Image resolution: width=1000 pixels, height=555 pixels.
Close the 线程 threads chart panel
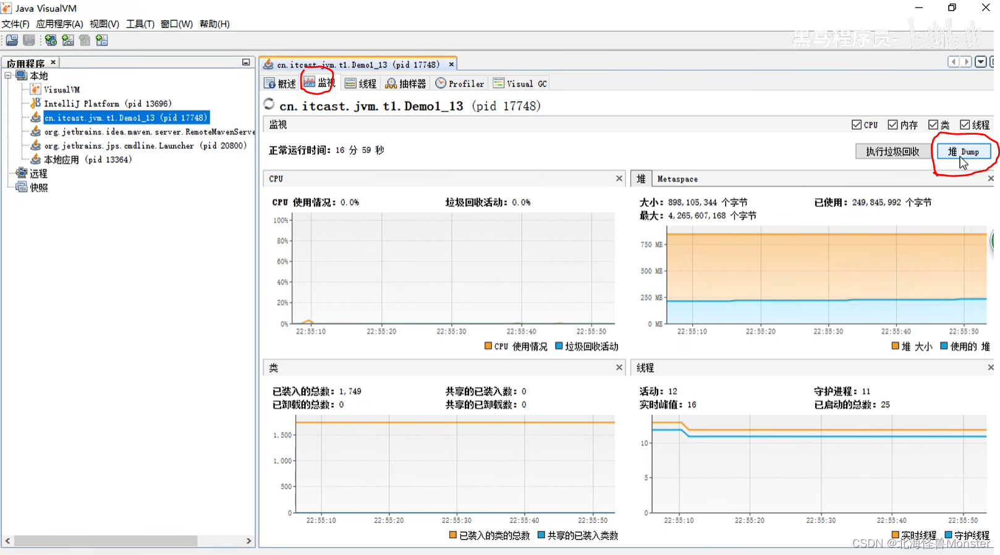991,367
